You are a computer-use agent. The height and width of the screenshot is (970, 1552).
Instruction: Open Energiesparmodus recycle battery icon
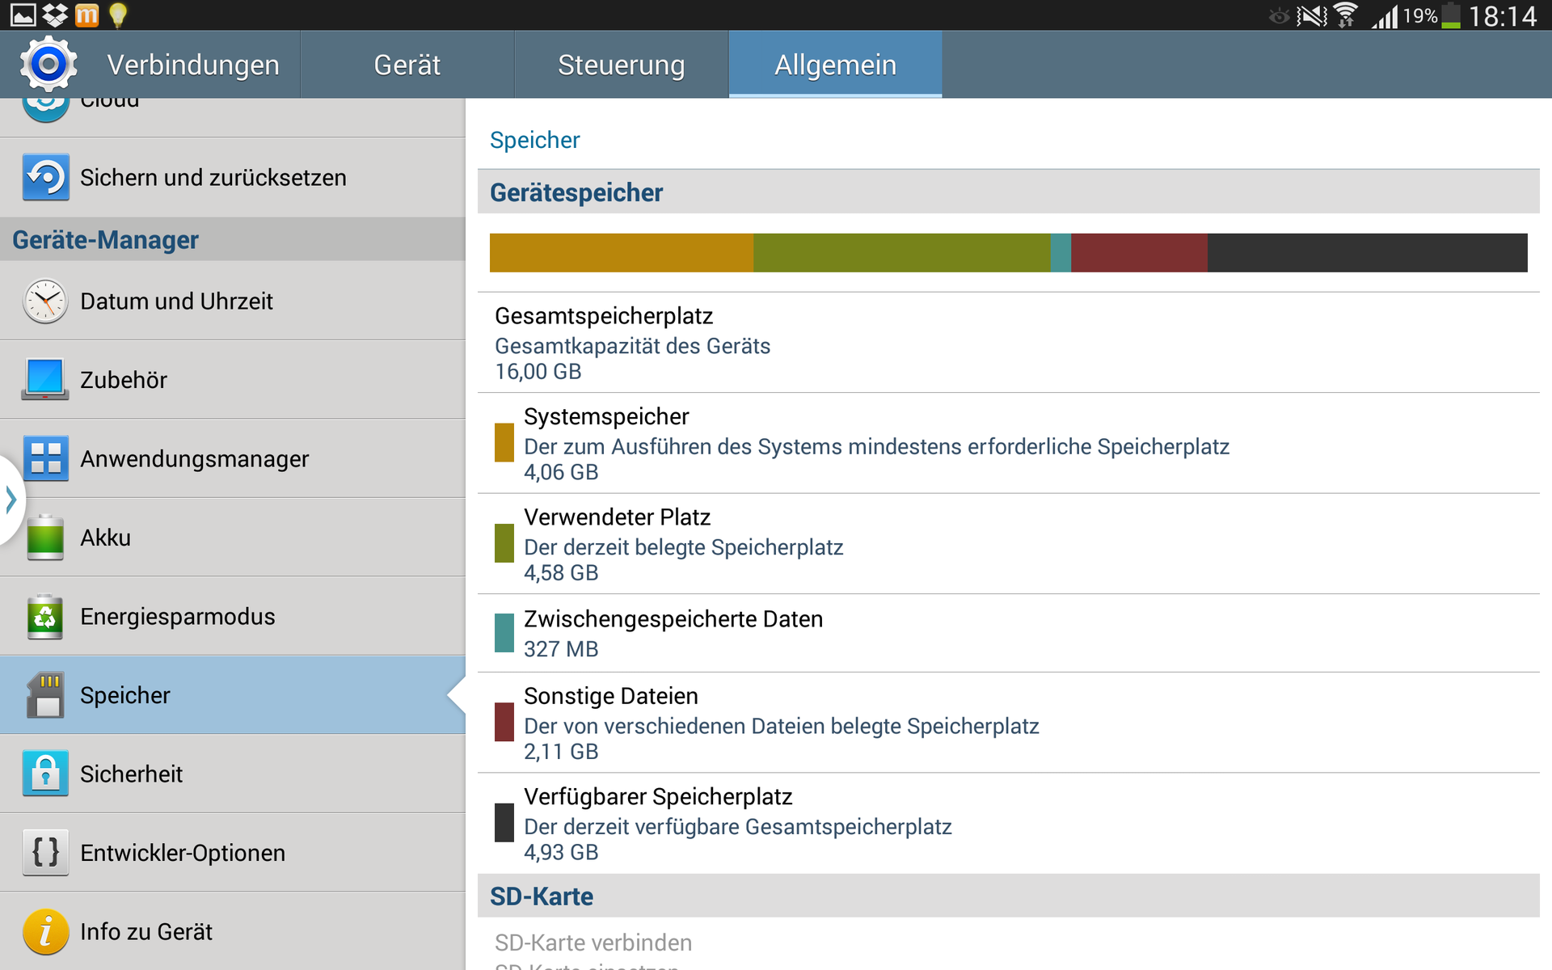tap(45, 617)
